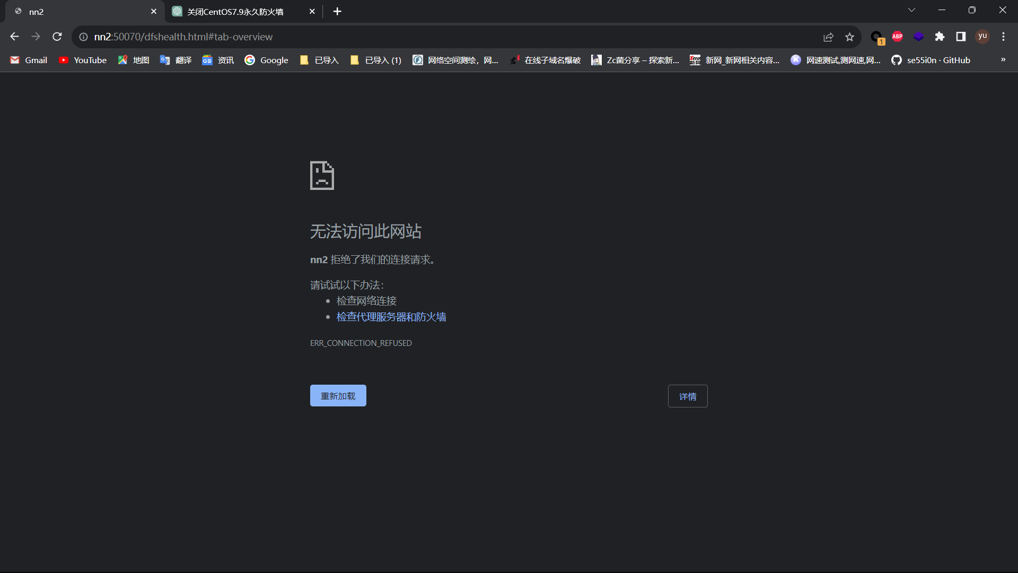Open the tab search dropdown arrow
Viewport: 1018px width, 573px height.
pos(911,10)
